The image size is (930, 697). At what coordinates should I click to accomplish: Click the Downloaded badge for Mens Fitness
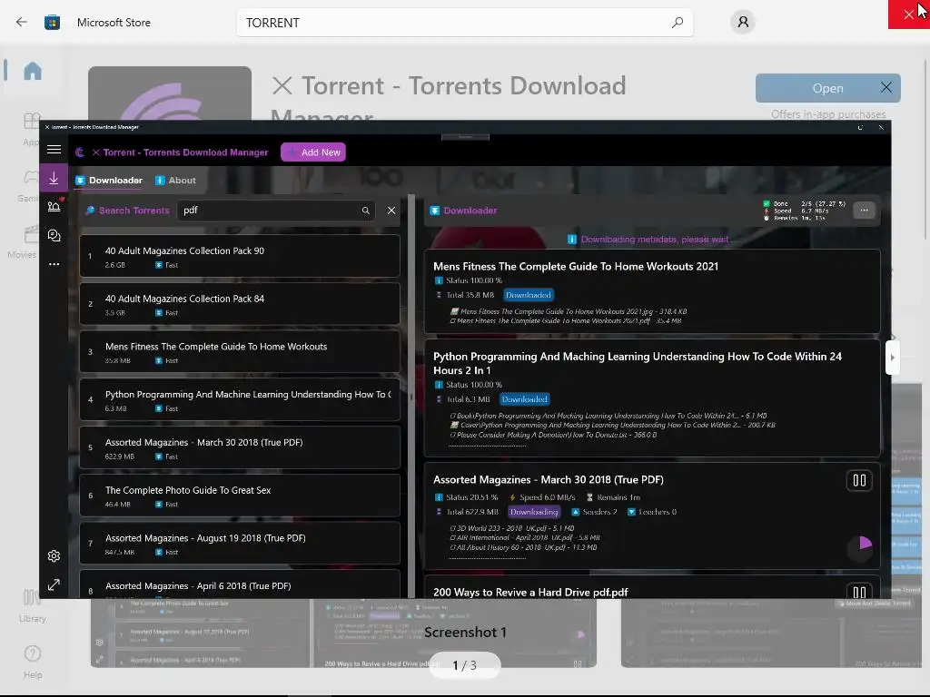529,295
